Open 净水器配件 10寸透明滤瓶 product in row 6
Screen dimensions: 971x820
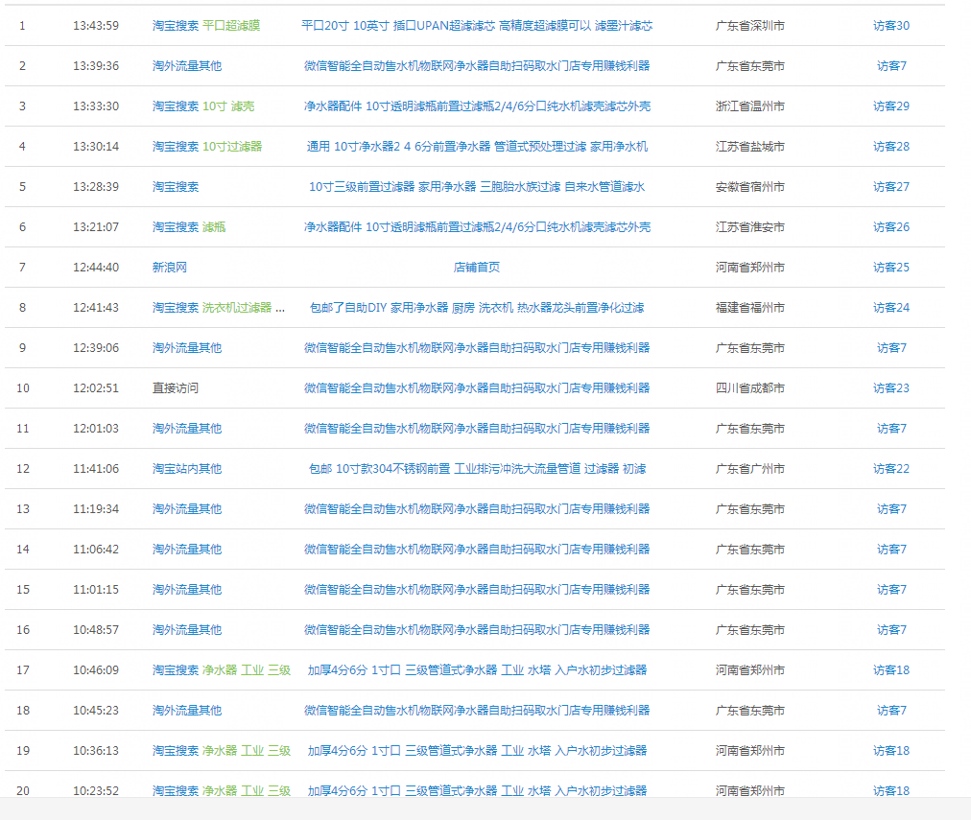click(x=477, y=226)
